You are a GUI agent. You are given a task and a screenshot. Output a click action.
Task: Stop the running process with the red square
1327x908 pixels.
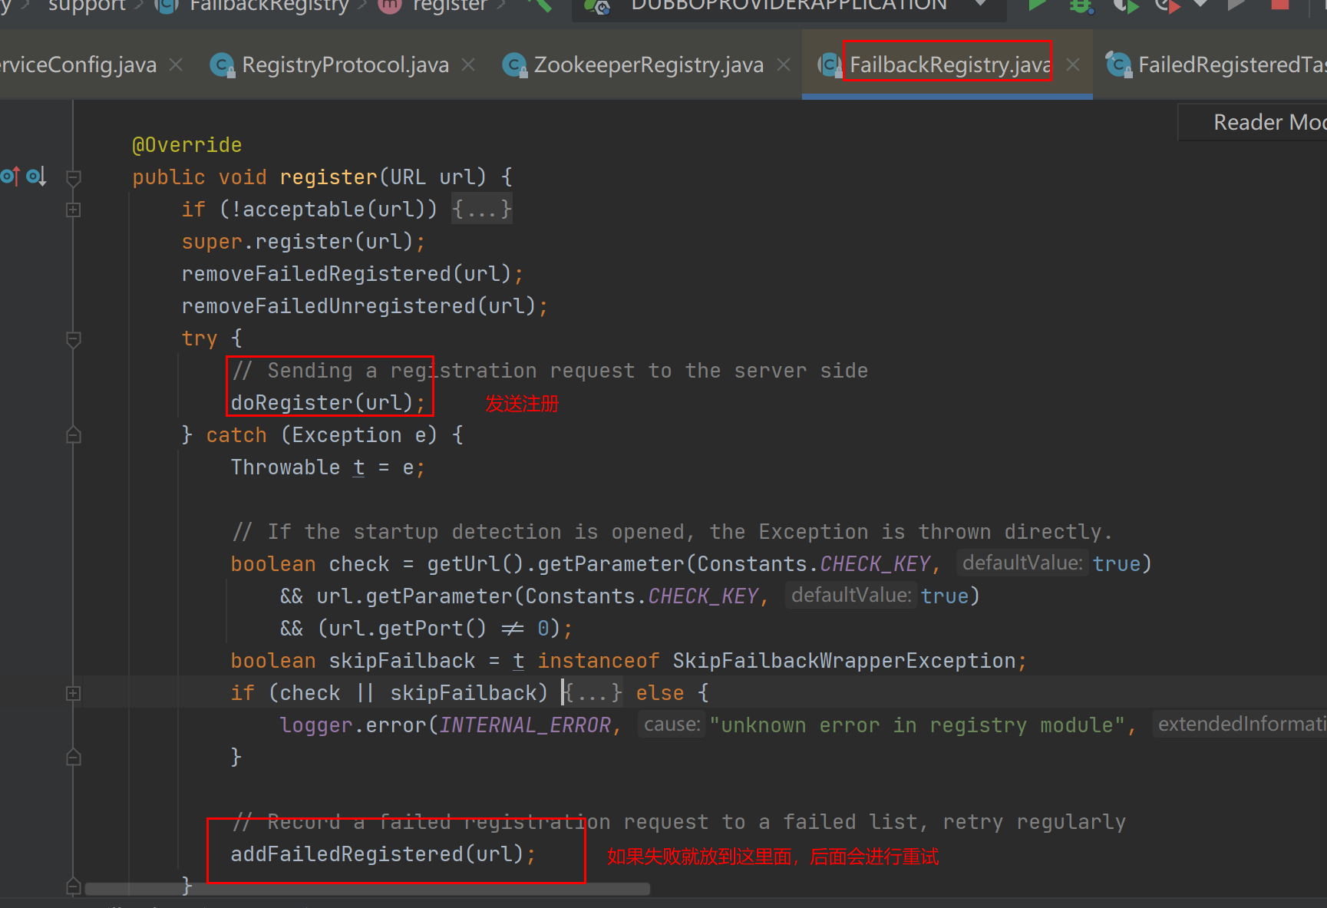tap(1280, 4)
